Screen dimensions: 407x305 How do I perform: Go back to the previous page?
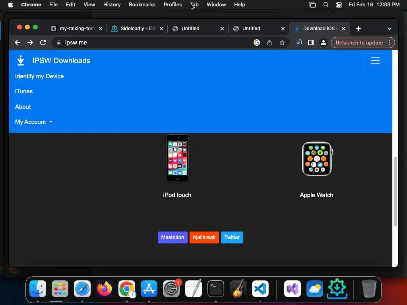[17, 42]
